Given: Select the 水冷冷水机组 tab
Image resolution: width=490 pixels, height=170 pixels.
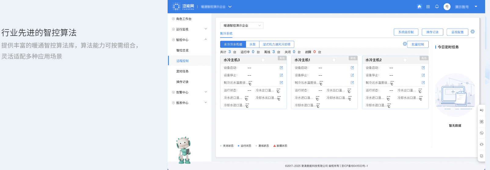Looking at the screenshot, I should tap(233, 44).
